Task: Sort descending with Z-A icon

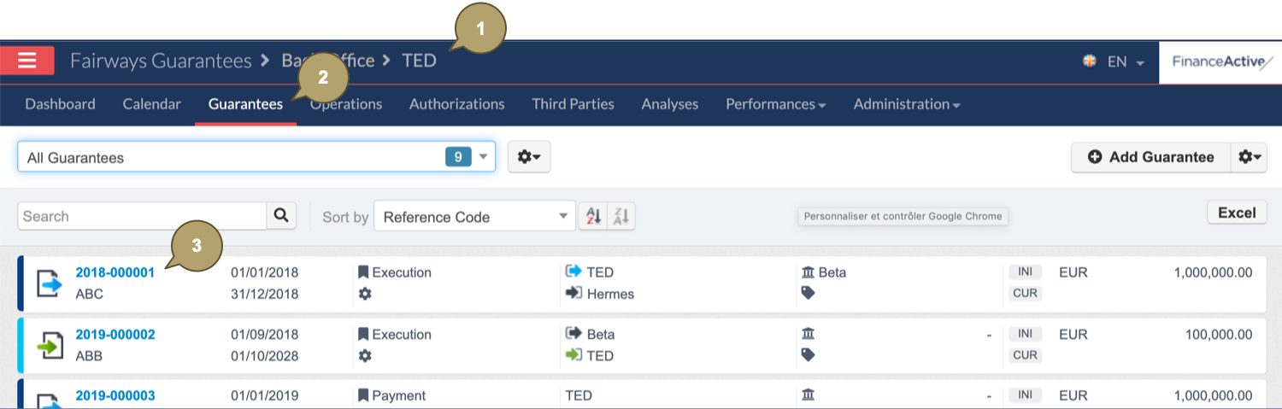Action: (x=621, y=217)
